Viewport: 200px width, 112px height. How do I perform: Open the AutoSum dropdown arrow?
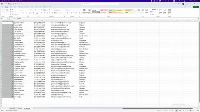[157, 10]
